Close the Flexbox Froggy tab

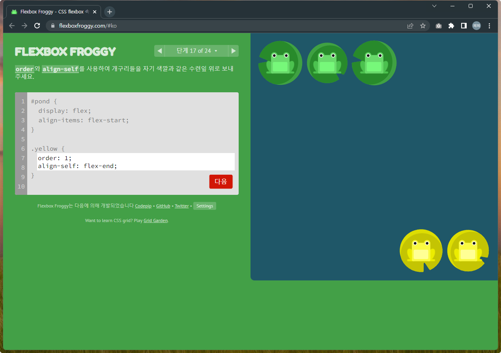95,12
